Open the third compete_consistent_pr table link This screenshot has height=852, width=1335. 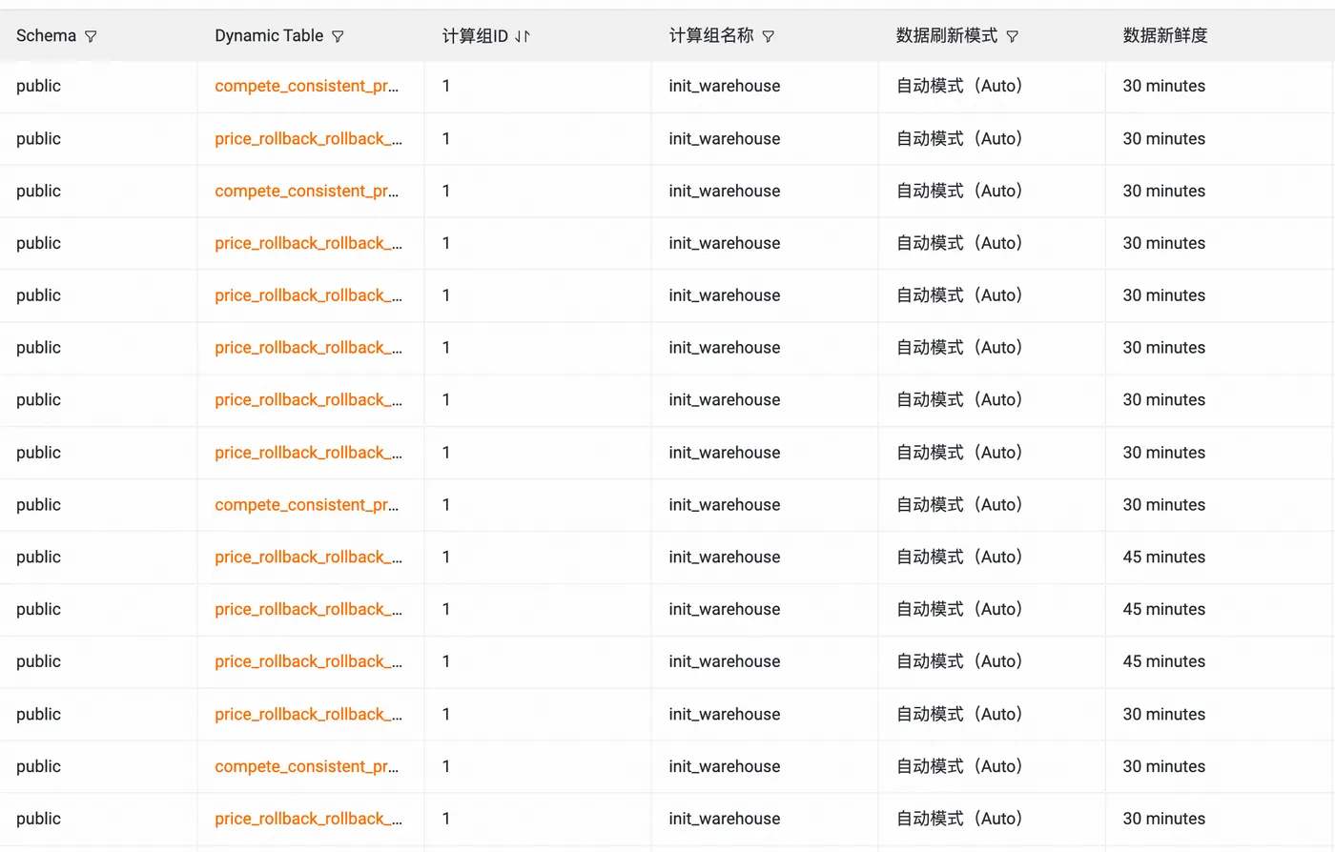click(x=306, y=505)
